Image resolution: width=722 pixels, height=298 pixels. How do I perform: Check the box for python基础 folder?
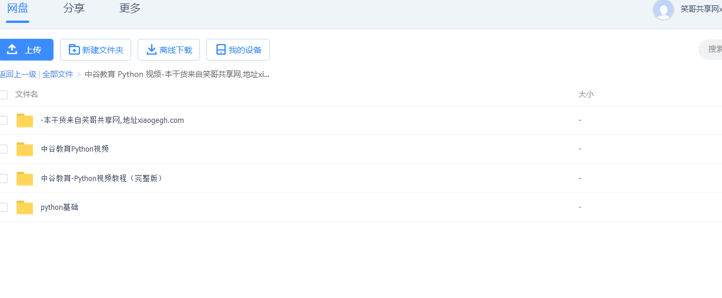click(4, 207)
